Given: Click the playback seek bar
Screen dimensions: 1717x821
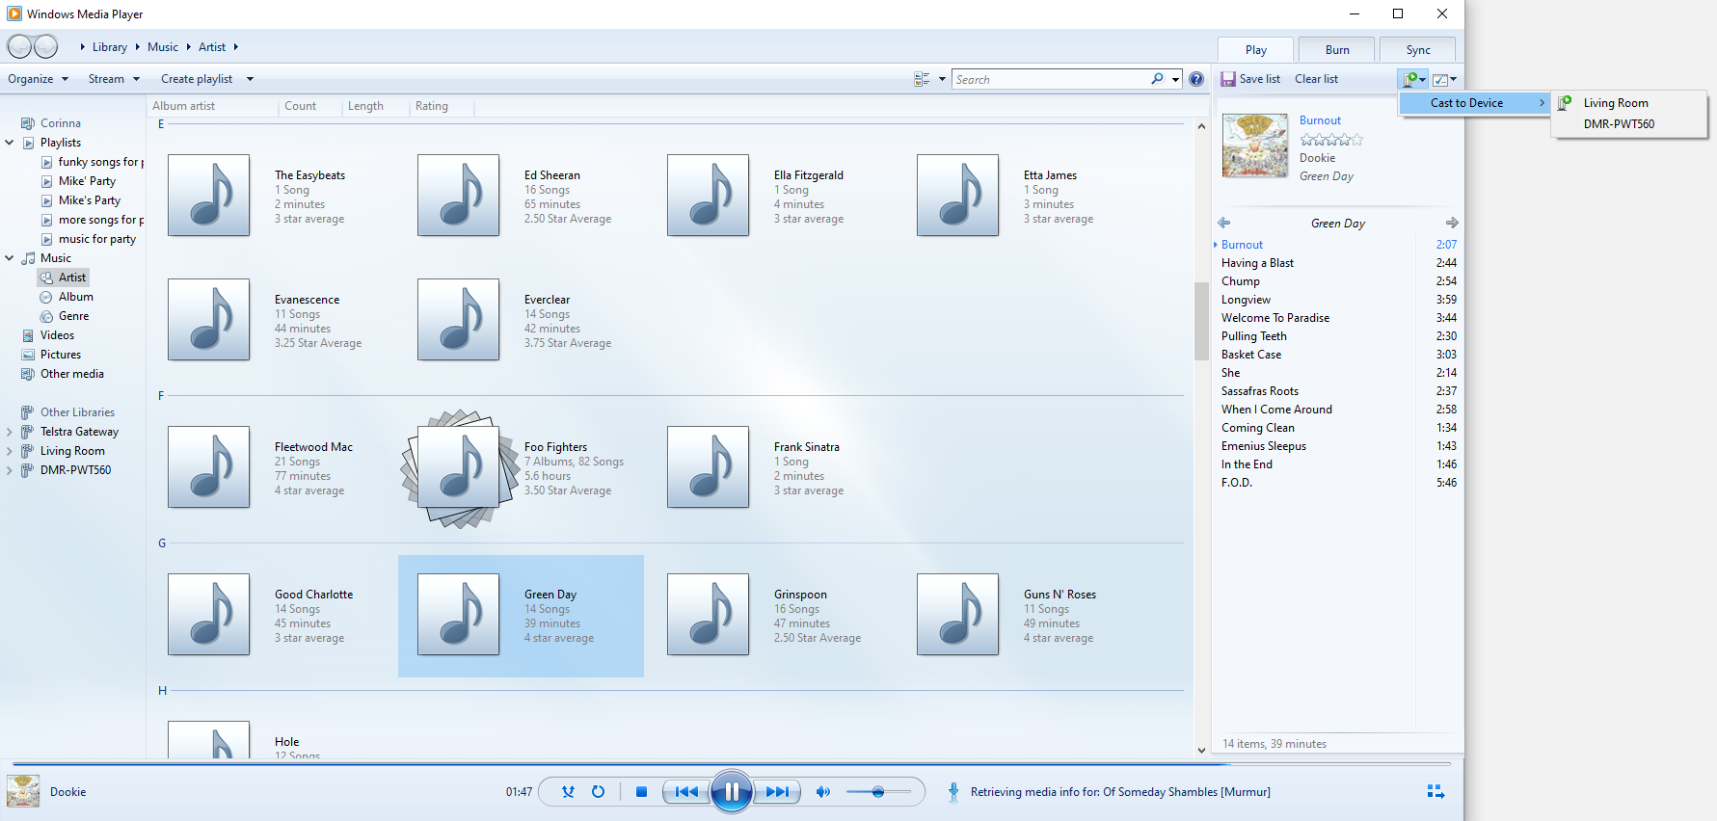Looking at the screenshot, I should [732, 764].
